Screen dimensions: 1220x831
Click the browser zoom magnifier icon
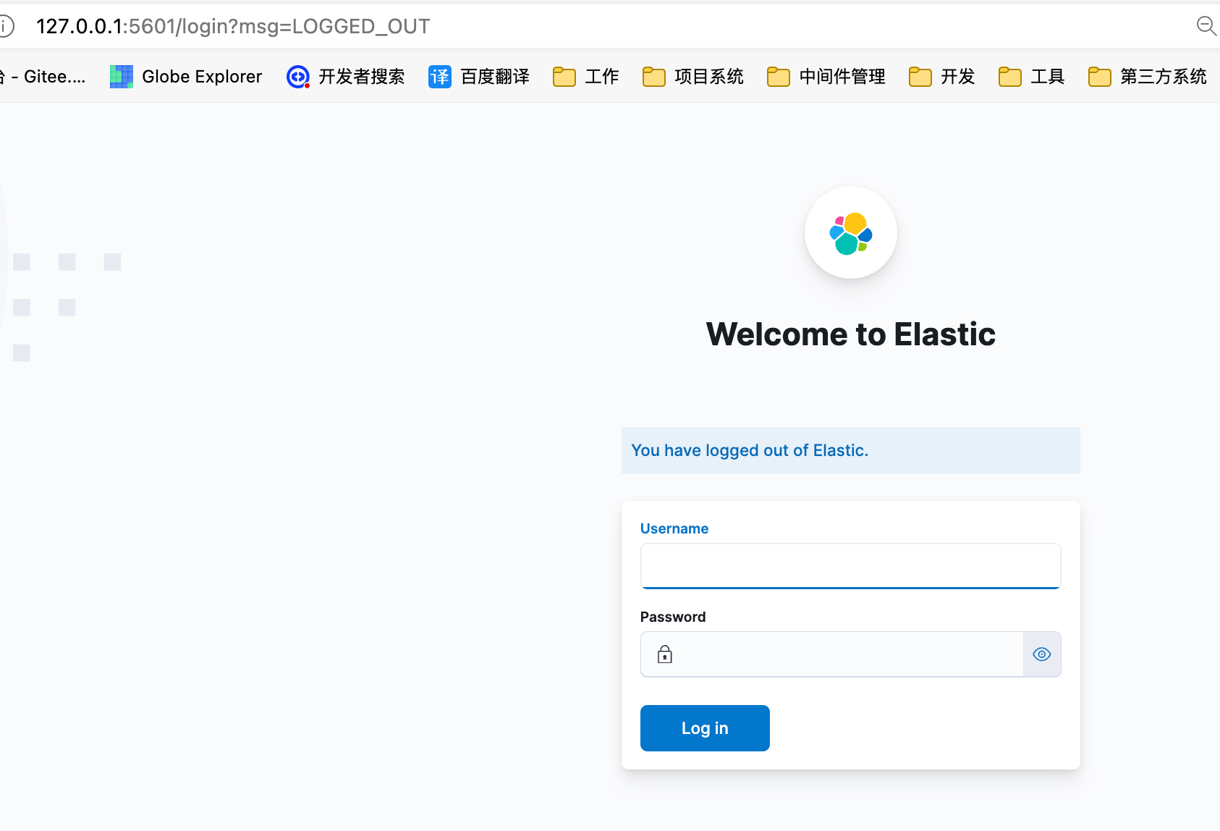point(1206,26)
